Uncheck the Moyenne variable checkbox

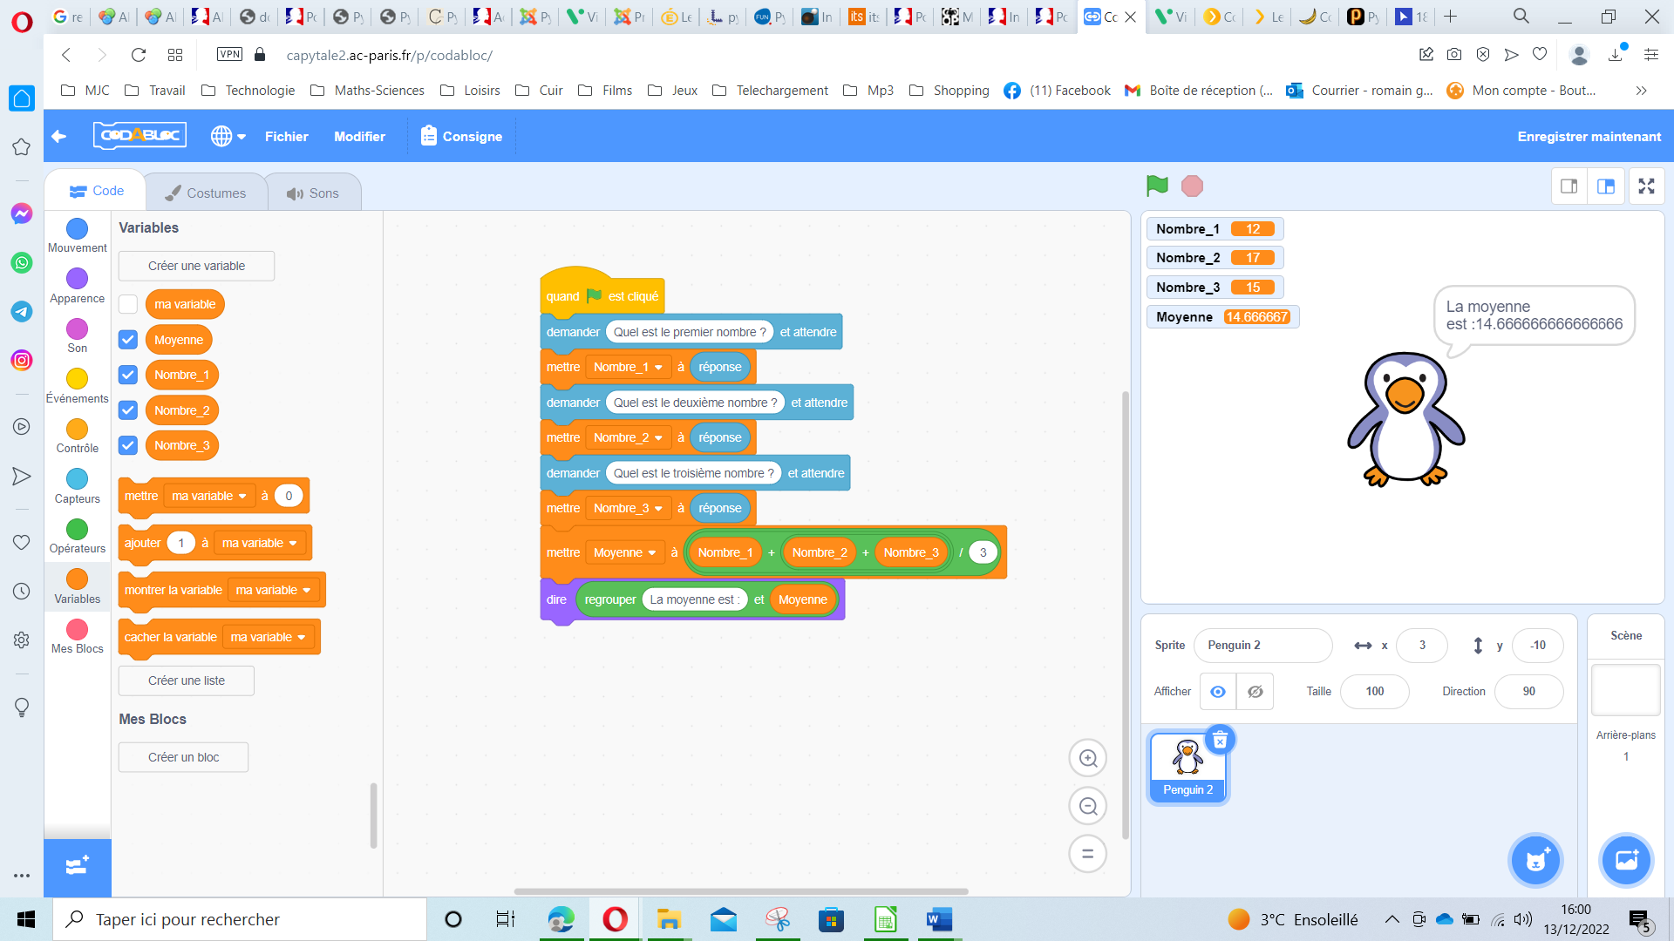[x=128, y=340]
